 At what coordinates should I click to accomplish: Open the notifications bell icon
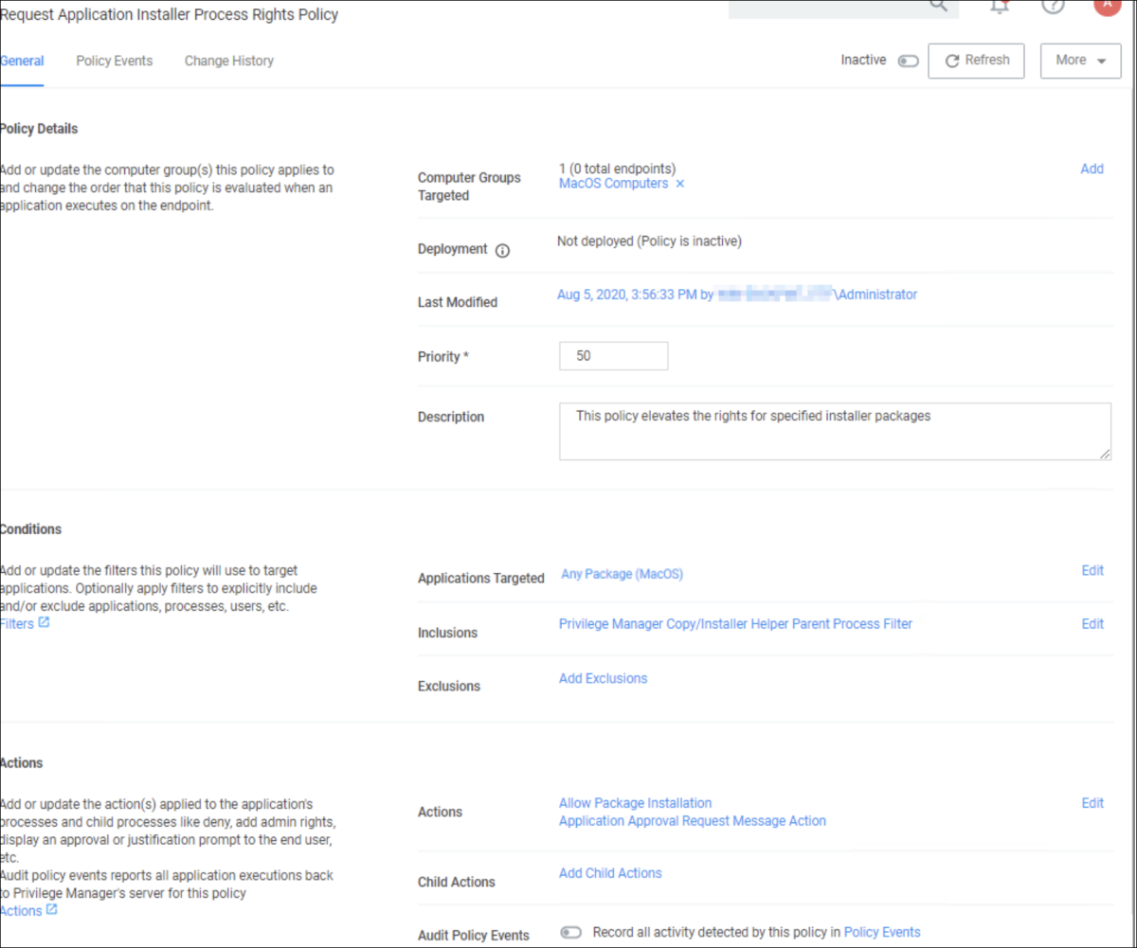click(999, 6)
